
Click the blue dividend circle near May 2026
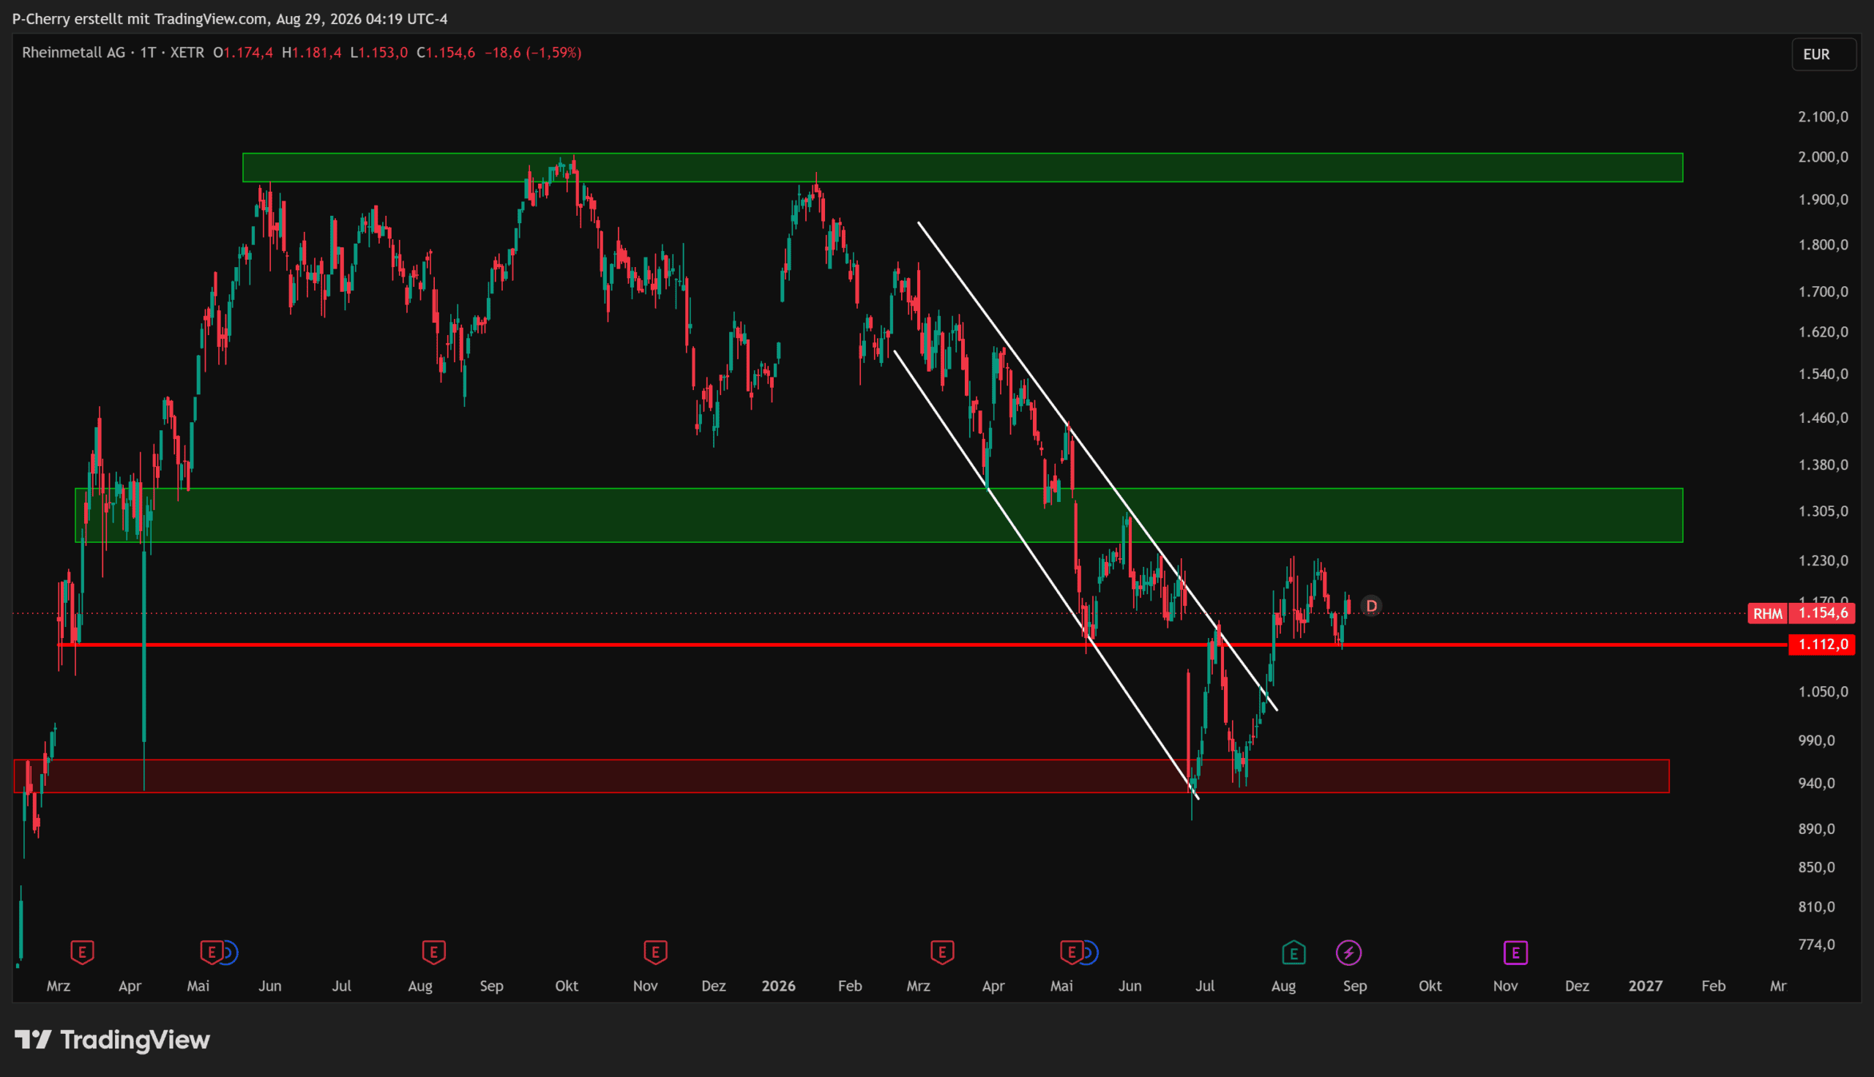click(x=1089, y=953)
